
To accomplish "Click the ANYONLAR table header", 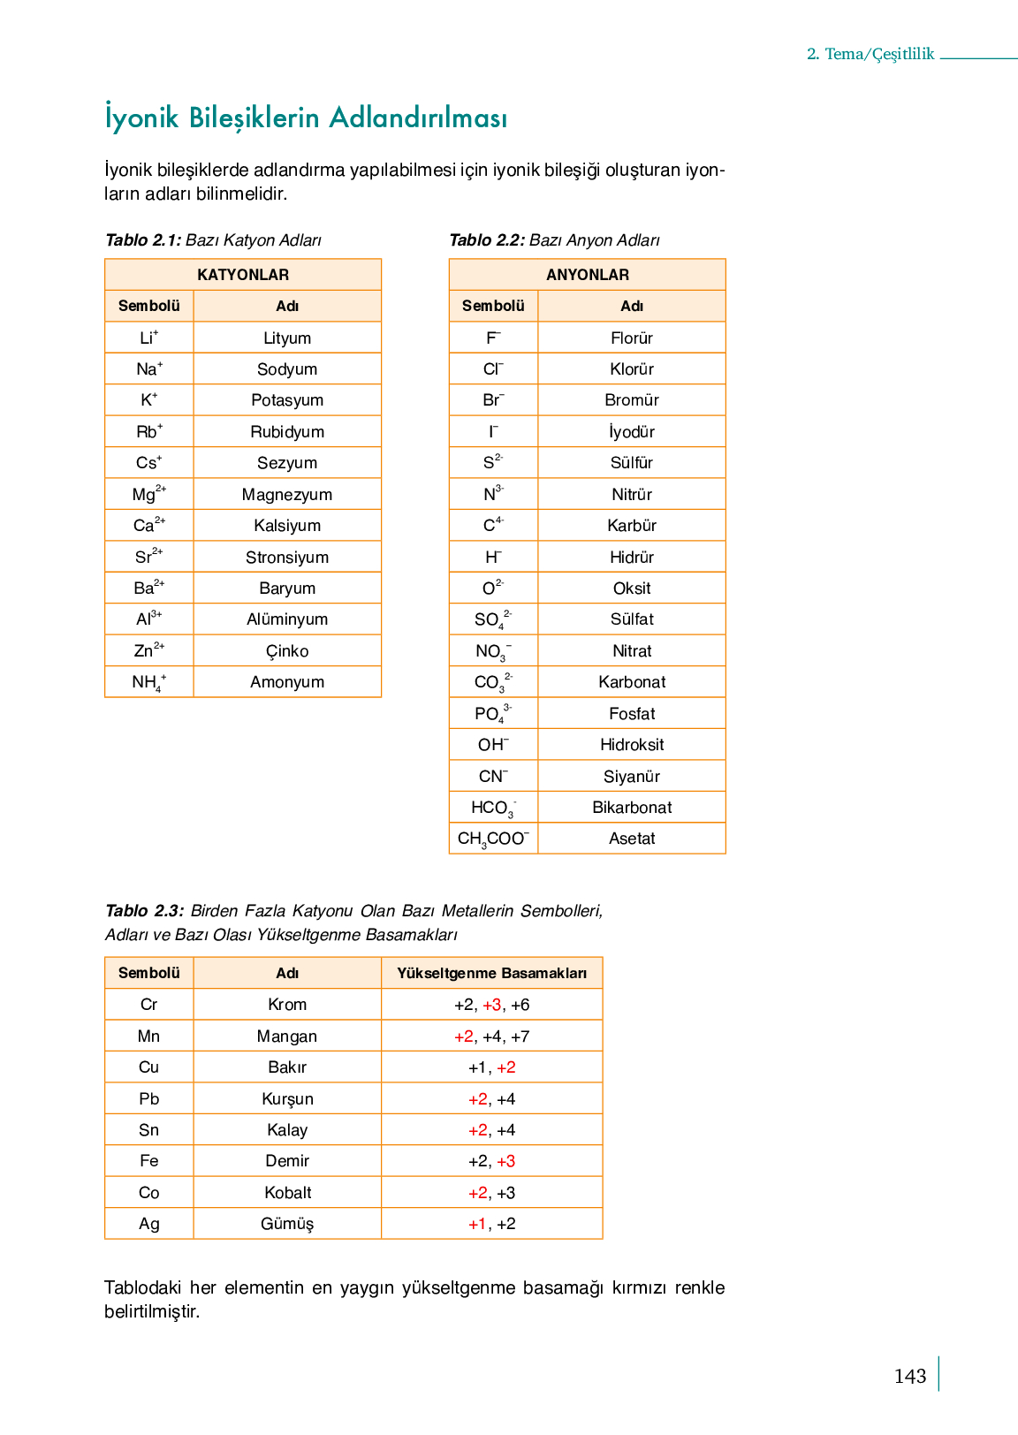I will pyautogui.click(x=587, y=275).
